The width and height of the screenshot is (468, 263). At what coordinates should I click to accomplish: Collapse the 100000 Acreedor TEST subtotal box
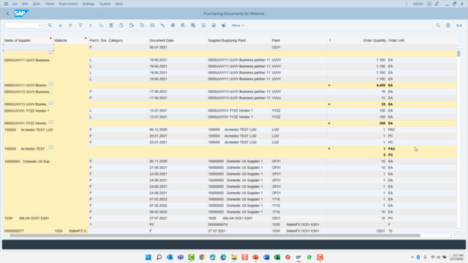(x=50, y=148)
